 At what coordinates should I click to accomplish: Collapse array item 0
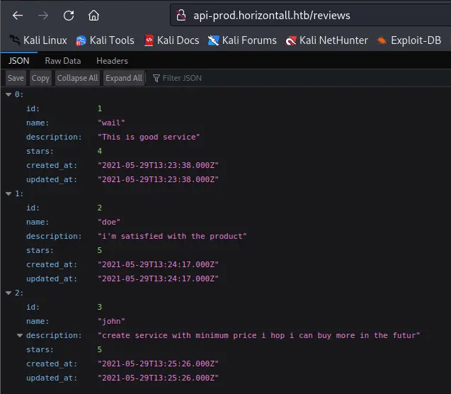(8, 94)
